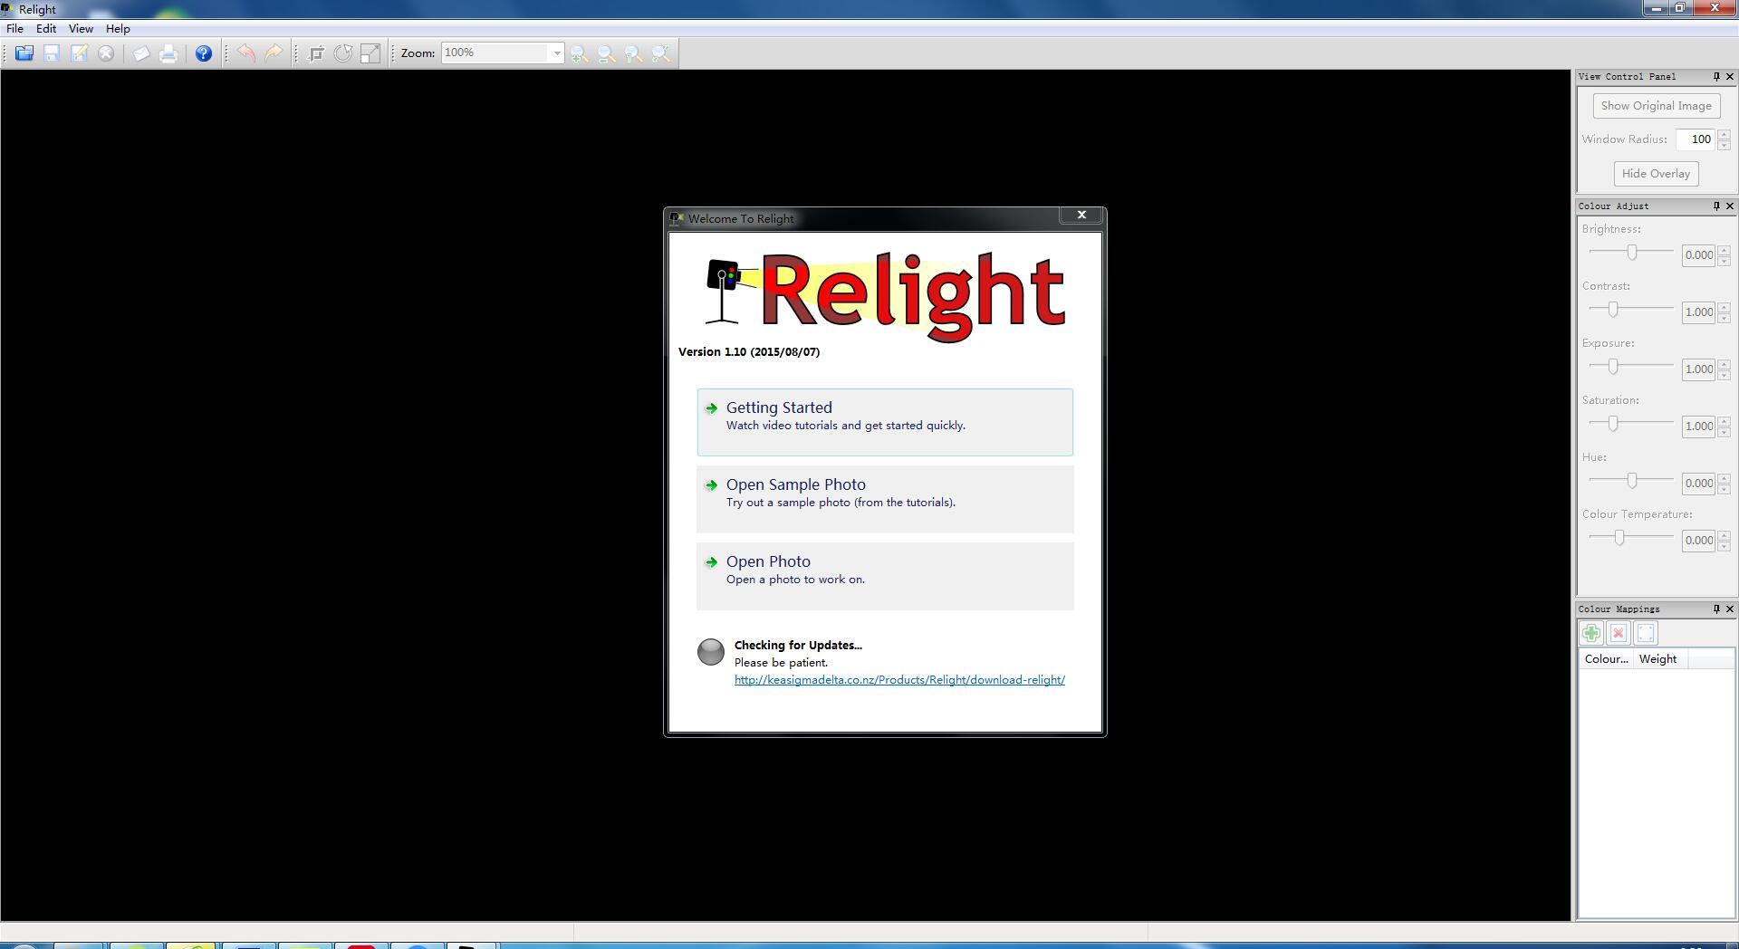1739x949 pixels.
Task: Unpin the View Control Panel
Action: click(x=1716, y=76)
